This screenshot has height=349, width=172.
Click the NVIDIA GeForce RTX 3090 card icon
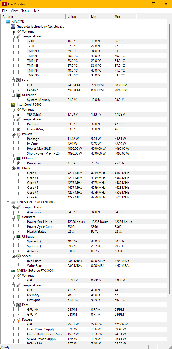[x=13, y=271]
